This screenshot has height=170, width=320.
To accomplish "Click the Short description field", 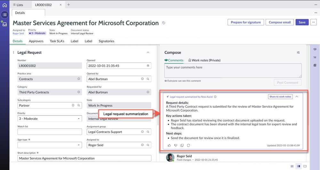I will (x=84, y=158).
